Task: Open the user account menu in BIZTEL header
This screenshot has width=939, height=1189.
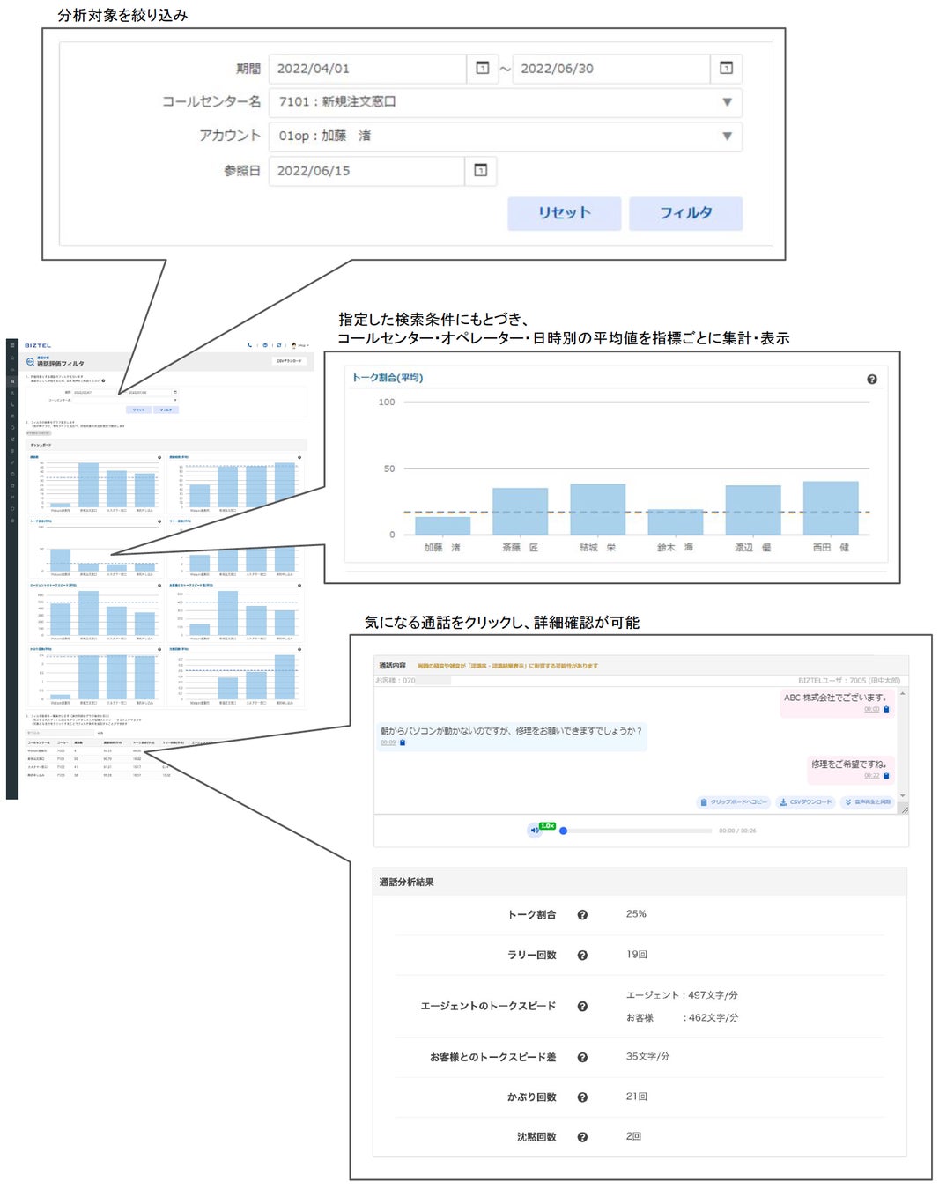Action: (x=299, y=345)
